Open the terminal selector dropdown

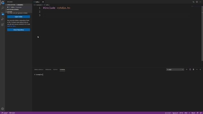click(175, 70)
